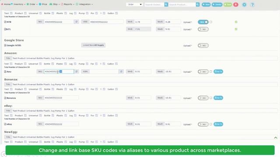Check the NTS row checkbox
Viewport: 280px width, 157px height.
tap(5, 29)
